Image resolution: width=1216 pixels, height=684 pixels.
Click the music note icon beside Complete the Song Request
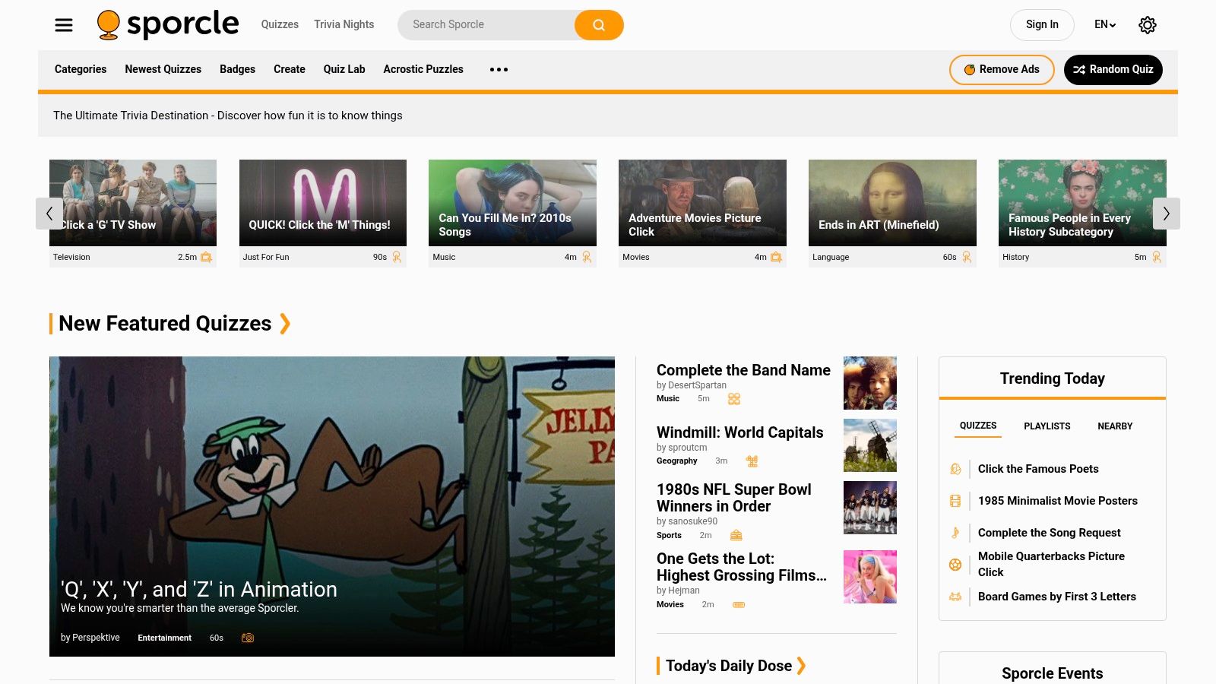click(x=955, y=533)
